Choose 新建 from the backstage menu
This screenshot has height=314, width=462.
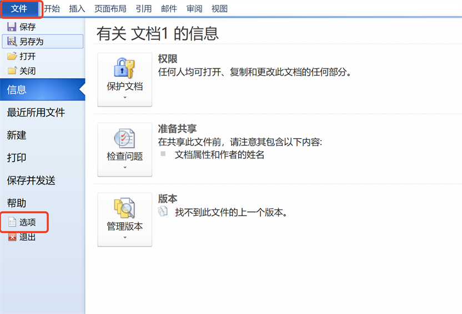(x=17, y=136)
